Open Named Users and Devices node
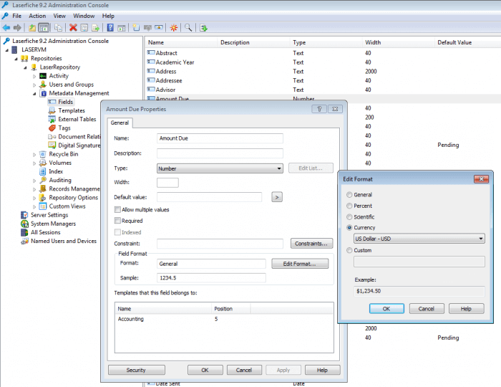This screenshot has height=387, width=501. pyautogui.click(x=64, y=241)
